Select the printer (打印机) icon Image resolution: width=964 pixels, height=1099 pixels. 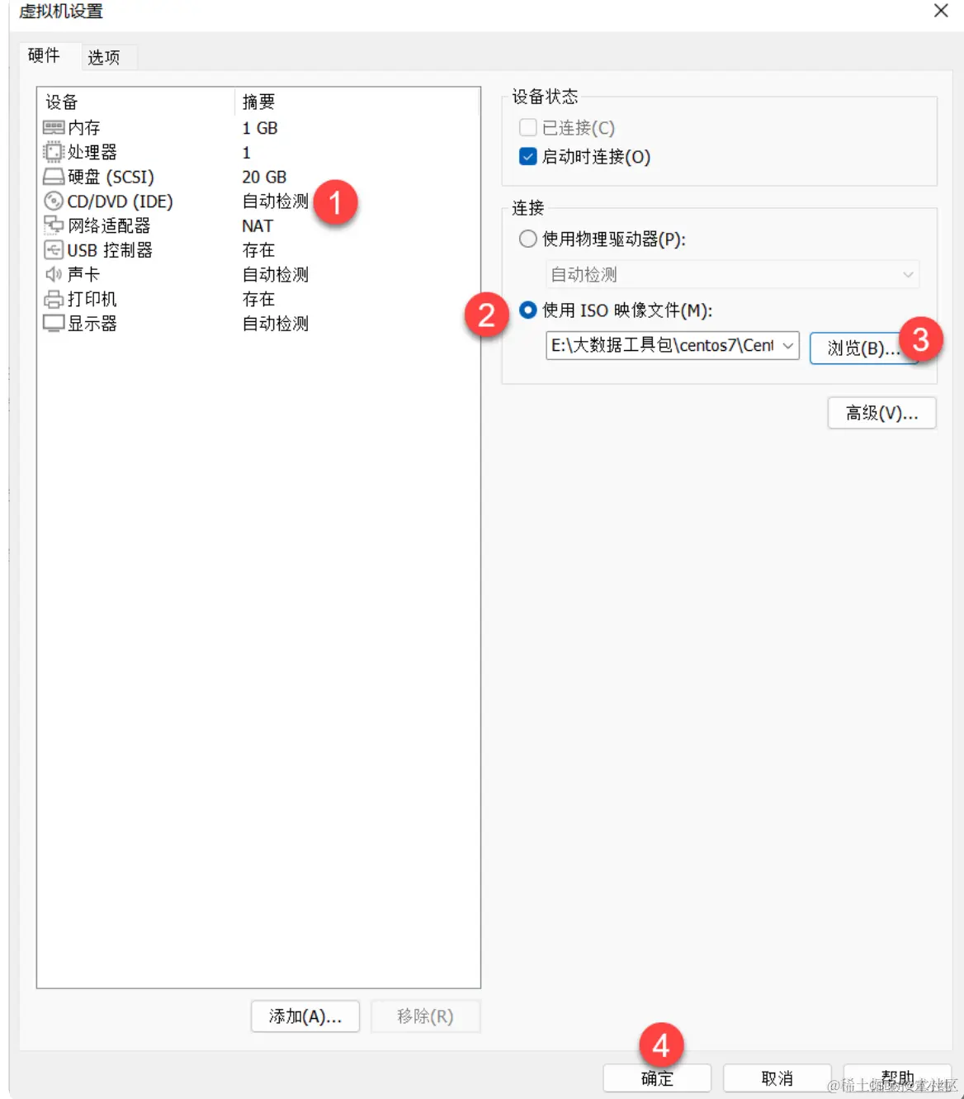pos(54,298)
